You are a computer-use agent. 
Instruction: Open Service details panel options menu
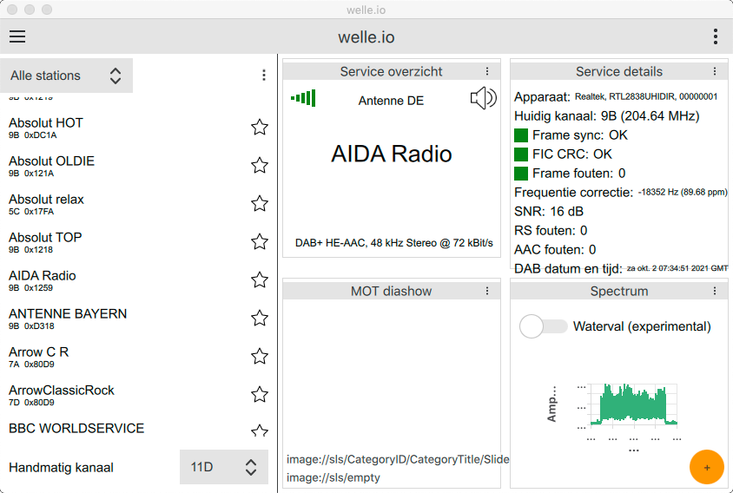[714, 71]
